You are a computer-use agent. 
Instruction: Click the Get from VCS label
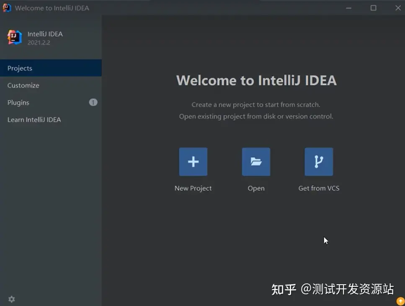click(x=319, y=189)
